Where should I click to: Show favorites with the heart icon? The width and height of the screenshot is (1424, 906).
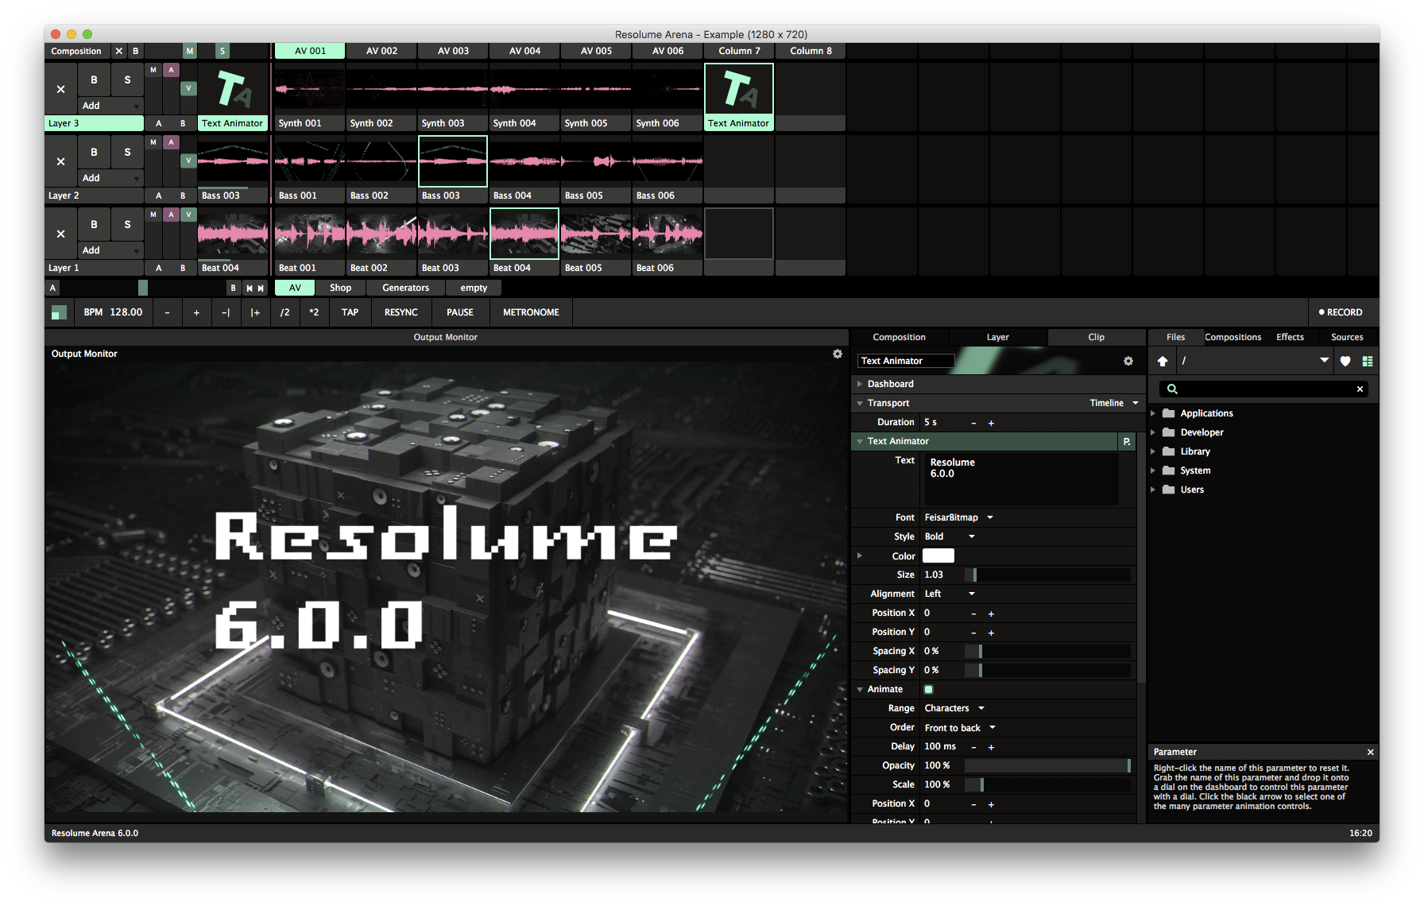point(1345,361)
